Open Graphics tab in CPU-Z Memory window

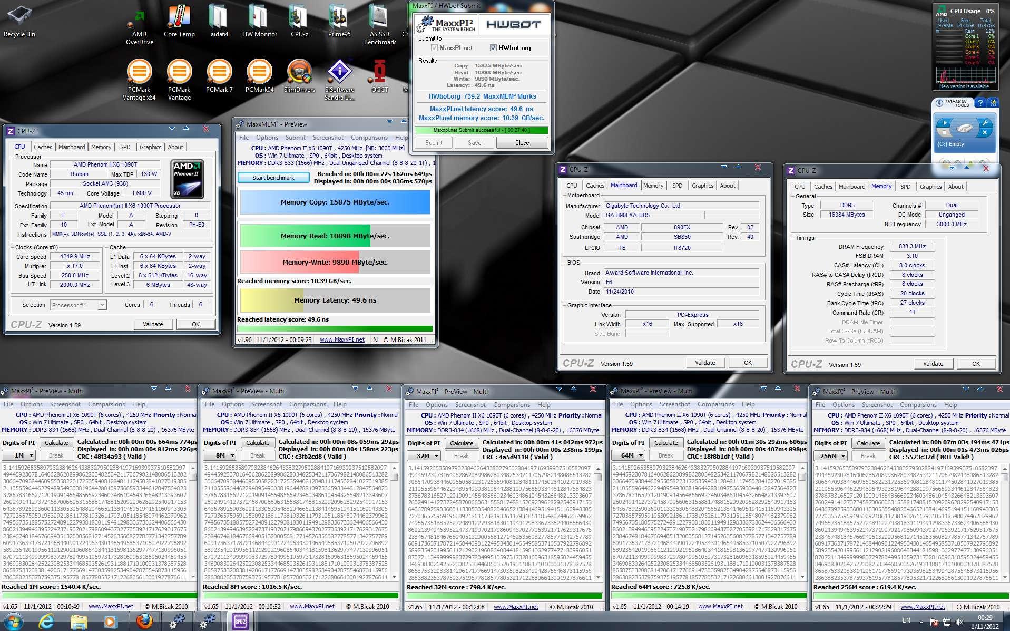tap(930, 187)
